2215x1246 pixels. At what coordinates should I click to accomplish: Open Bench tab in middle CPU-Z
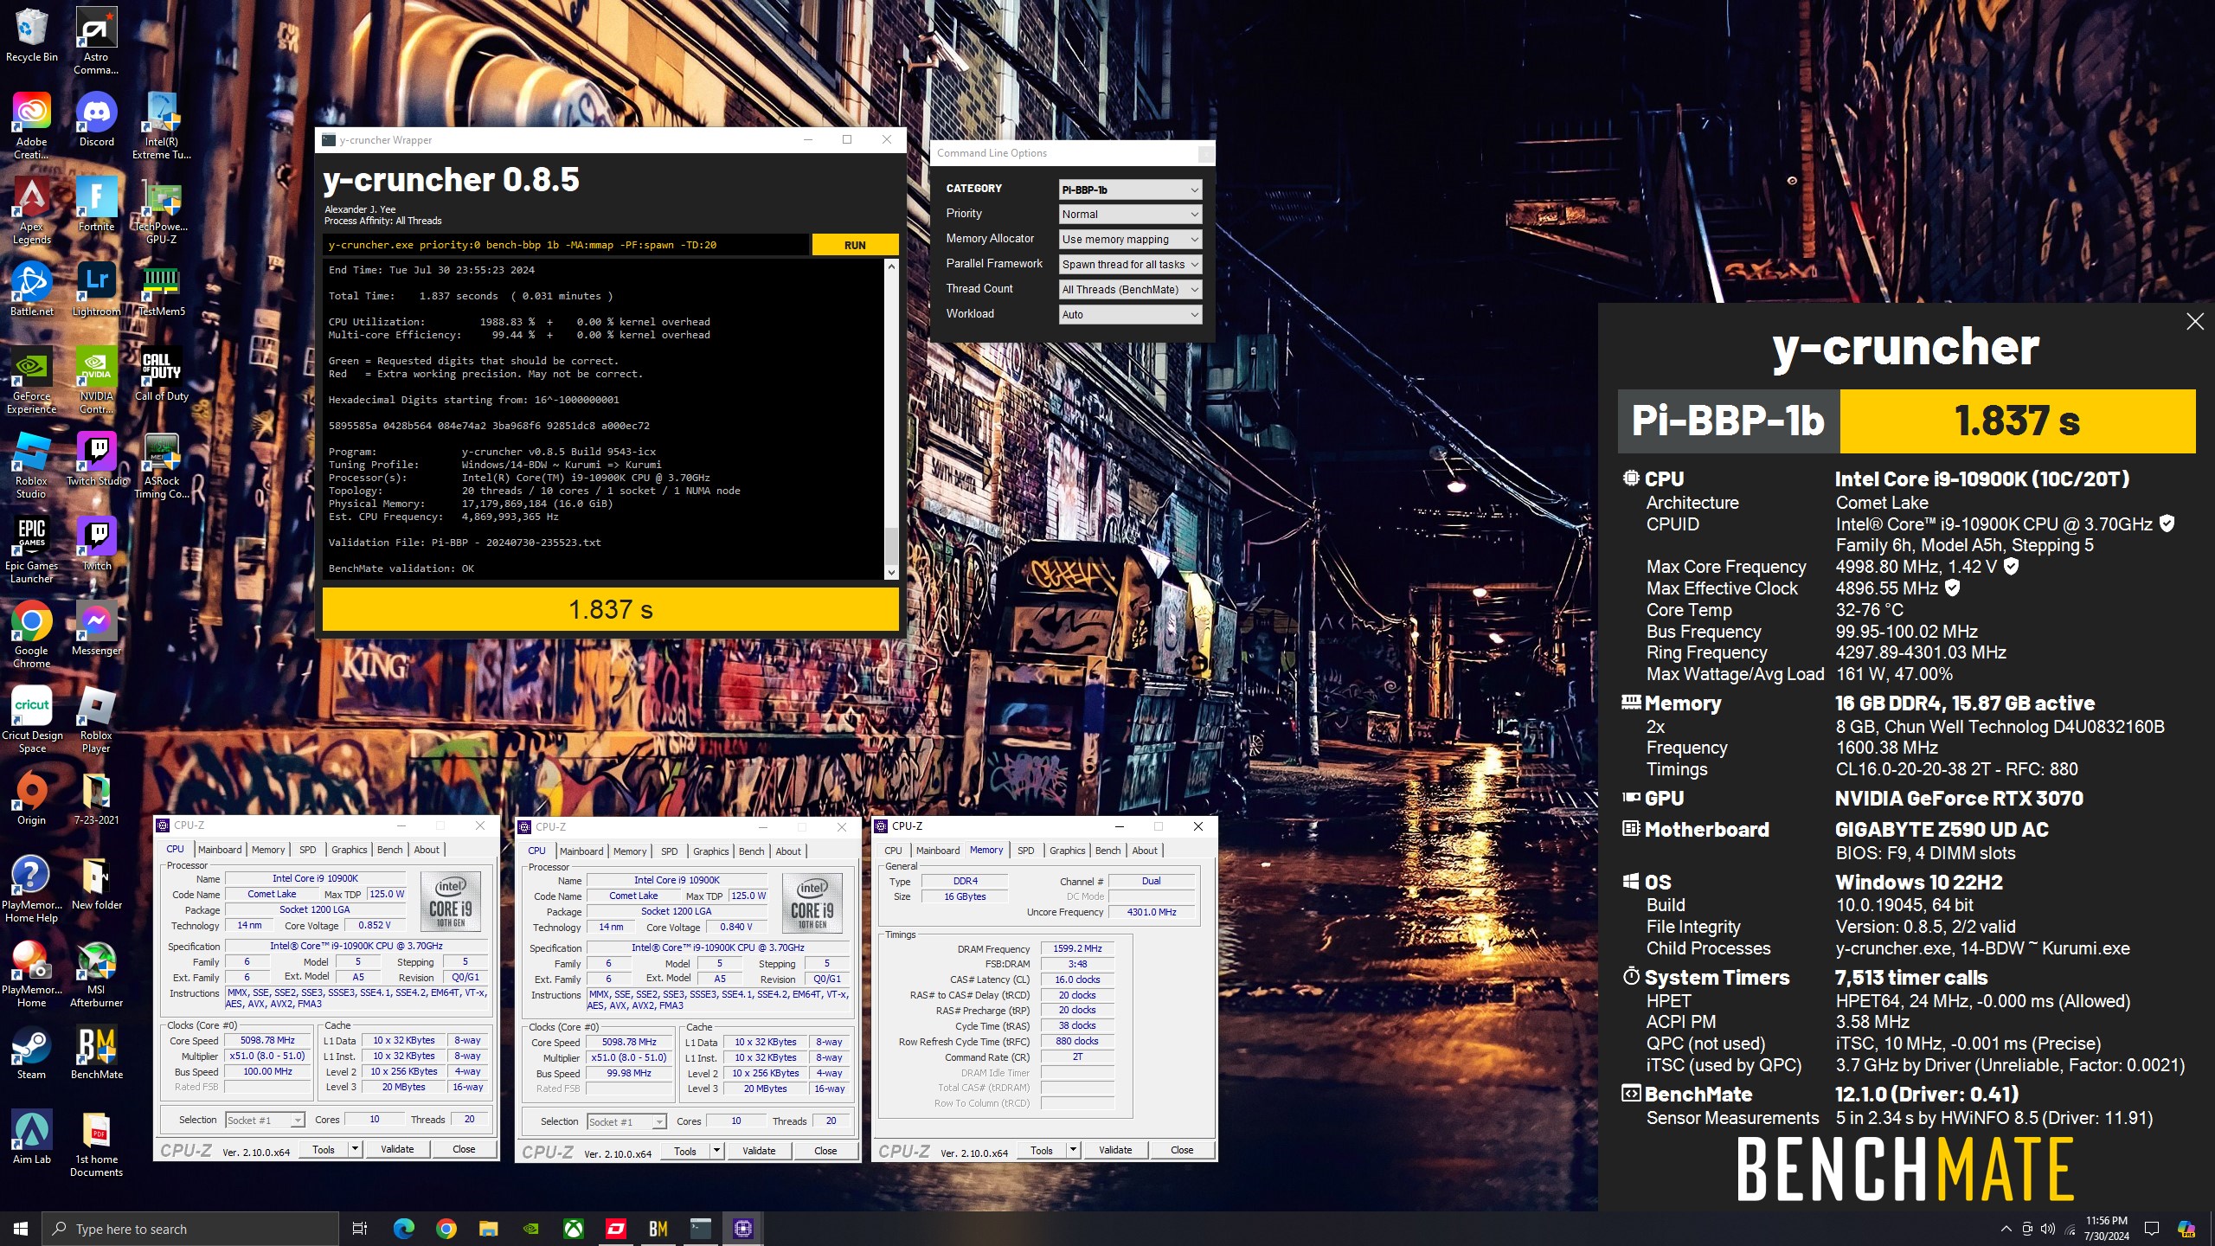(752, 851)
